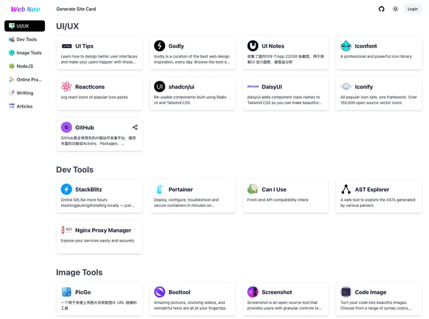Click the Iconify smiley face icon

click(x=346, y=87)
